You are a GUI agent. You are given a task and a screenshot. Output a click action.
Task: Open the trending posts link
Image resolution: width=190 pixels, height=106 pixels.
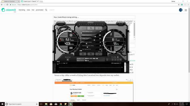[x=22, y=10]
